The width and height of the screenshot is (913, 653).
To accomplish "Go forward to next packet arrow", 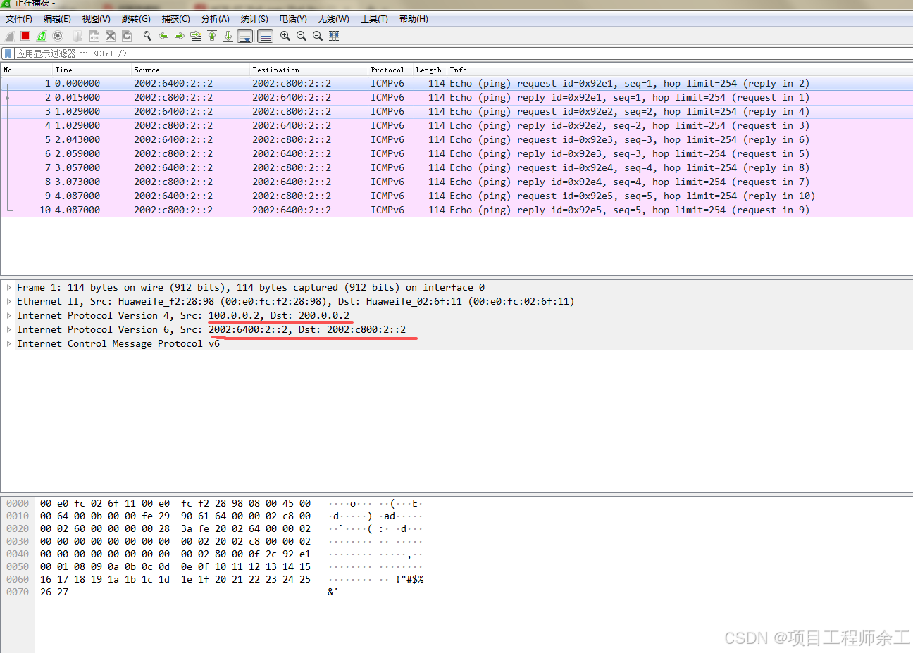I will tap(180, 36).
